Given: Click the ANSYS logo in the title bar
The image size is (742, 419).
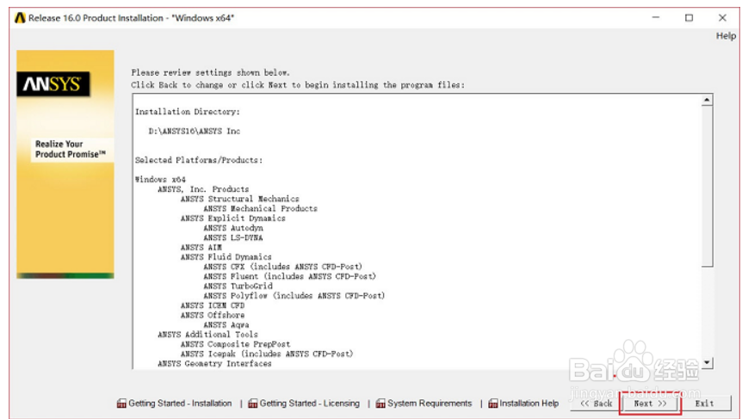Looking at the screenshot, I should click(20, 18).
